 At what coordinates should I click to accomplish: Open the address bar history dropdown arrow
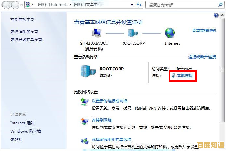132,5
